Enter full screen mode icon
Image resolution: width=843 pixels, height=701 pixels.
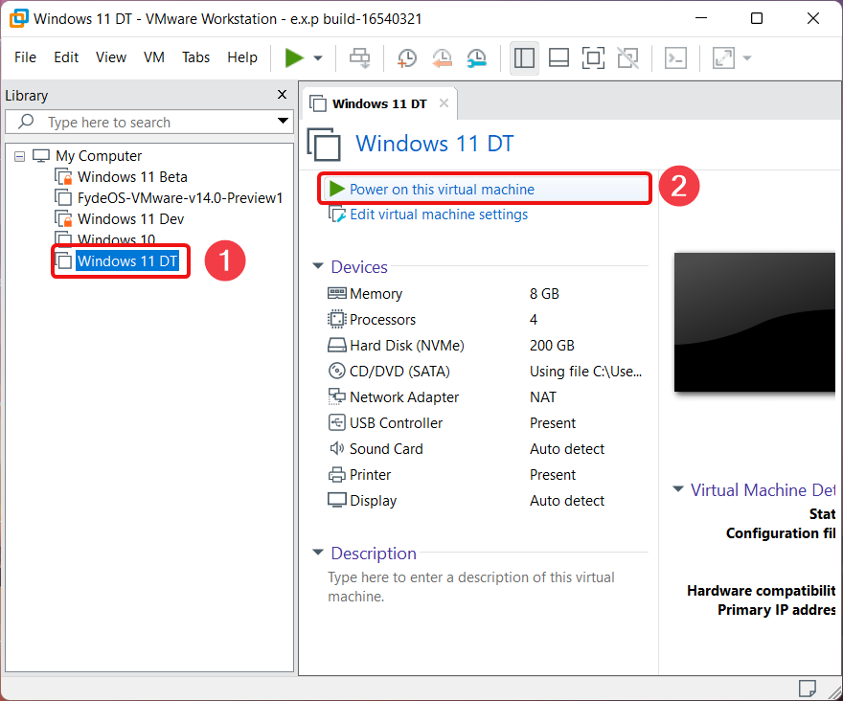coord(593,57)
